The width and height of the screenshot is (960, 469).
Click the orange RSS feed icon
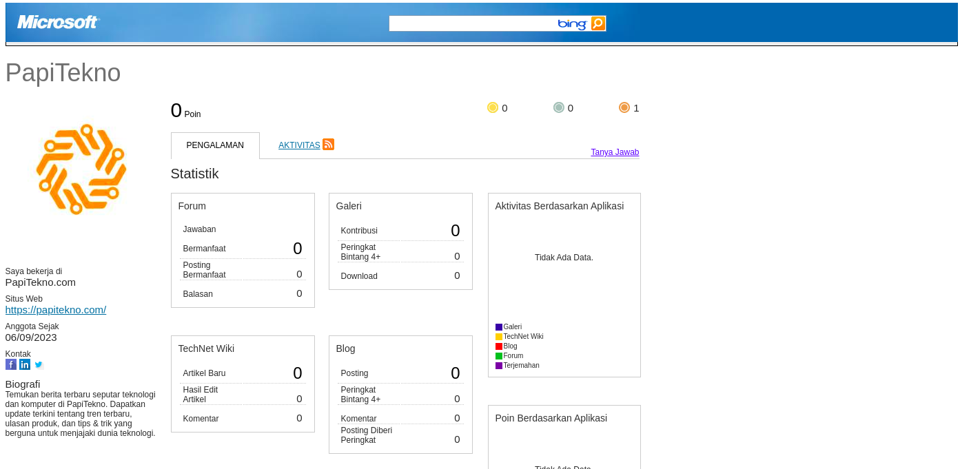[x=328, y=144]
